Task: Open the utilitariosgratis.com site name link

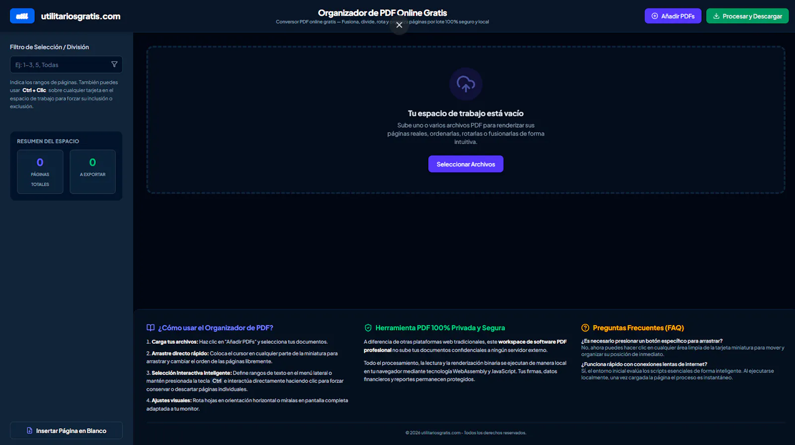Action: (80, 16)
